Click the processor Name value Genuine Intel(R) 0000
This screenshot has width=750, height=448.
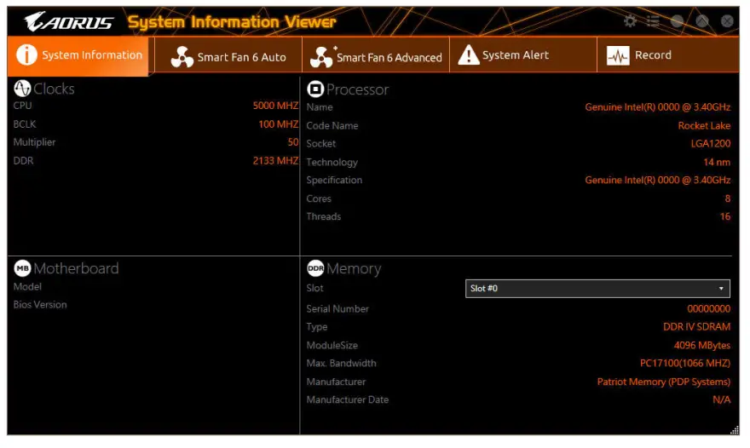(x=658, y=107)
